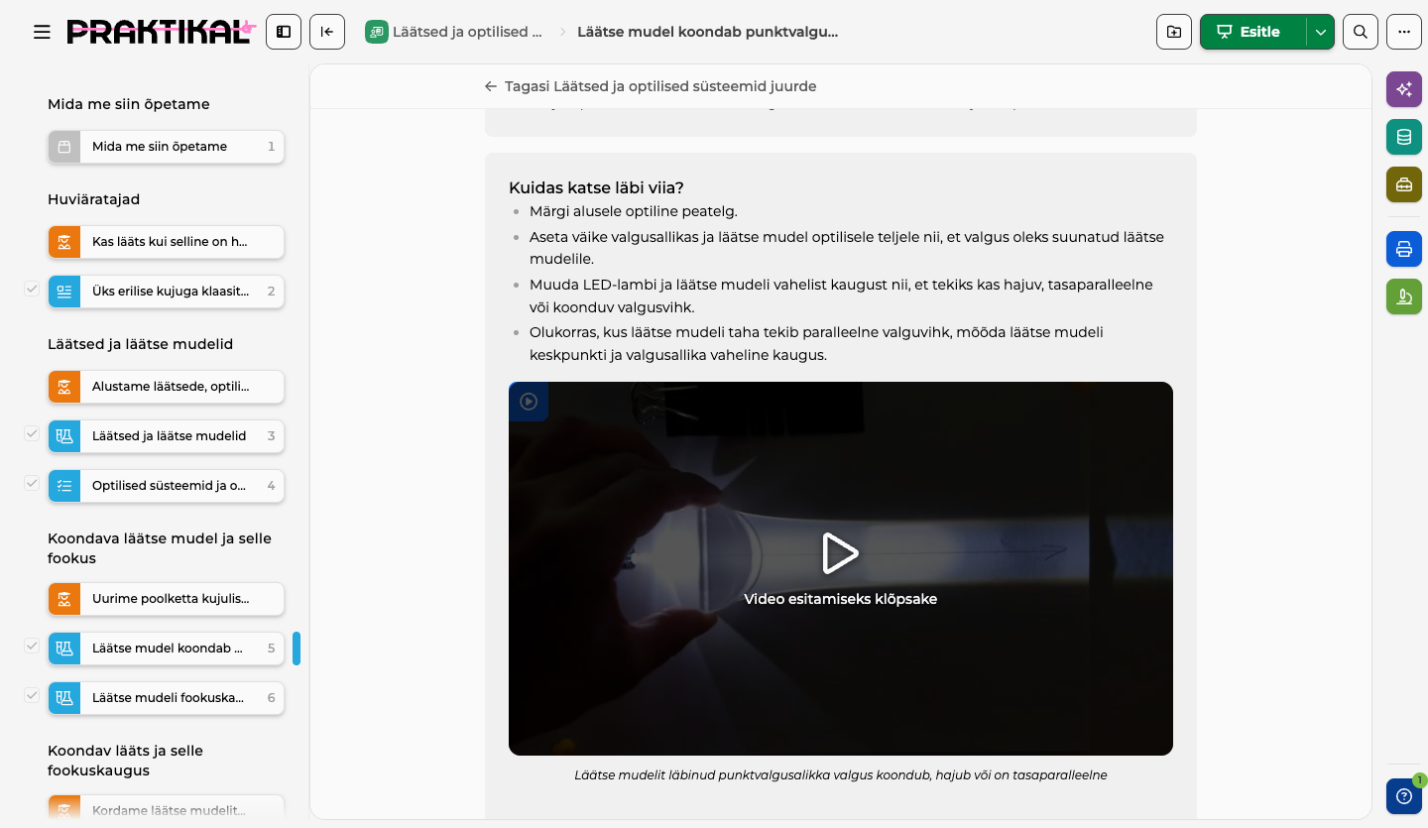Click breadcrumb Läätsed ja optilised ...

click(467, 32)
